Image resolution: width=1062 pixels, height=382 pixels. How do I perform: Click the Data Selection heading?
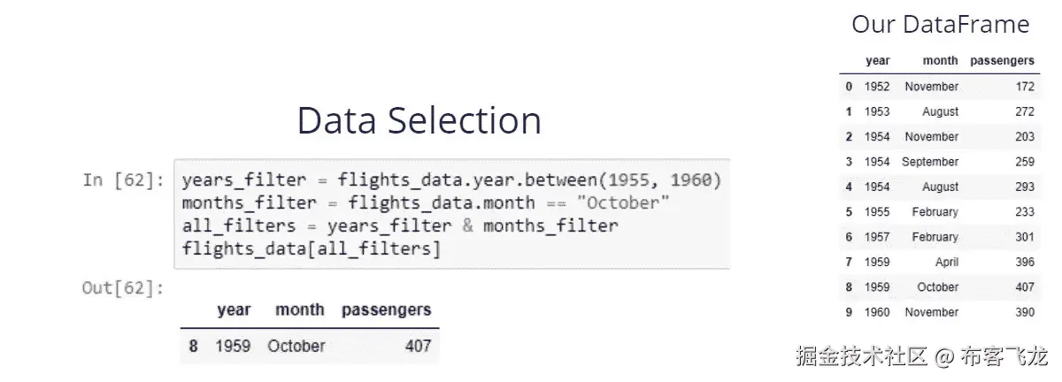(x=419, y=121)
